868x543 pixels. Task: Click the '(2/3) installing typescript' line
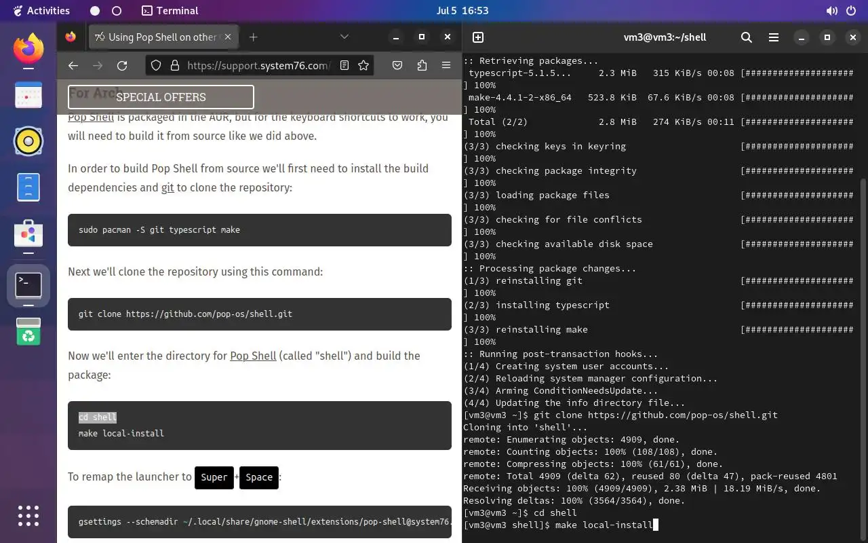536,305
